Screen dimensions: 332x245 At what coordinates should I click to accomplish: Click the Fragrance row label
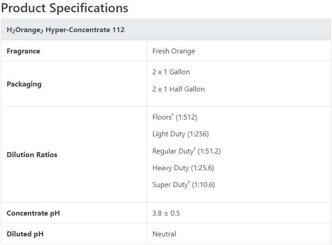pyautogui.click(x=23, y=51)
